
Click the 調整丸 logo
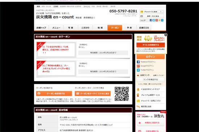pyautogui.click(x=159, y=116)
